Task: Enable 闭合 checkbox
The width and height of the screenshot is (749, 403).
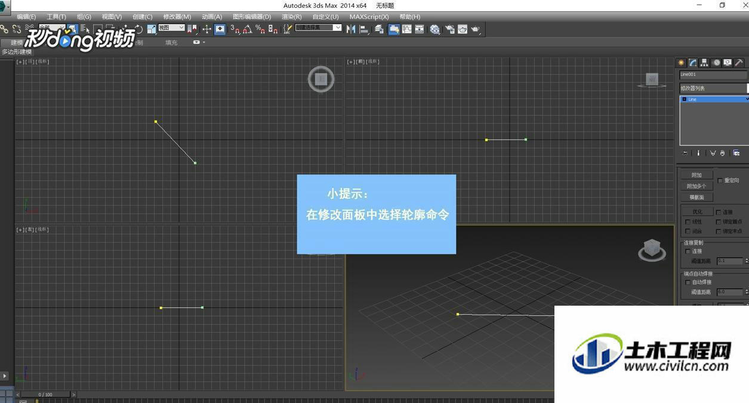Action: coord(688,231)
